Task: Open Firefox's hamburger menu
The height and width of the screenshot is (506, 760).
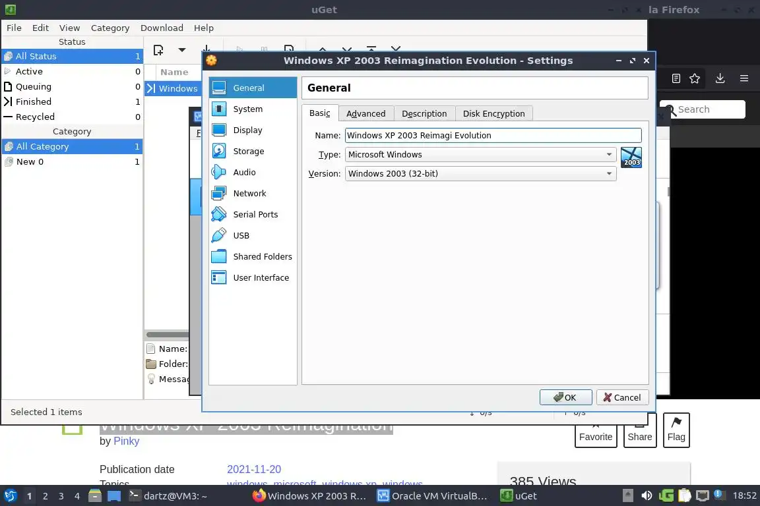Action: pyautogui.click(x=744, y=78)
